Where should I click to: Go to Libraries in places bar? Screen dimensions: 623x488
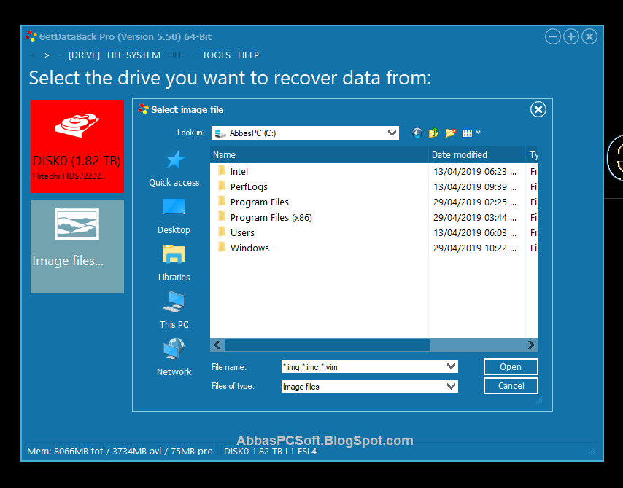(x=174, y=264)
